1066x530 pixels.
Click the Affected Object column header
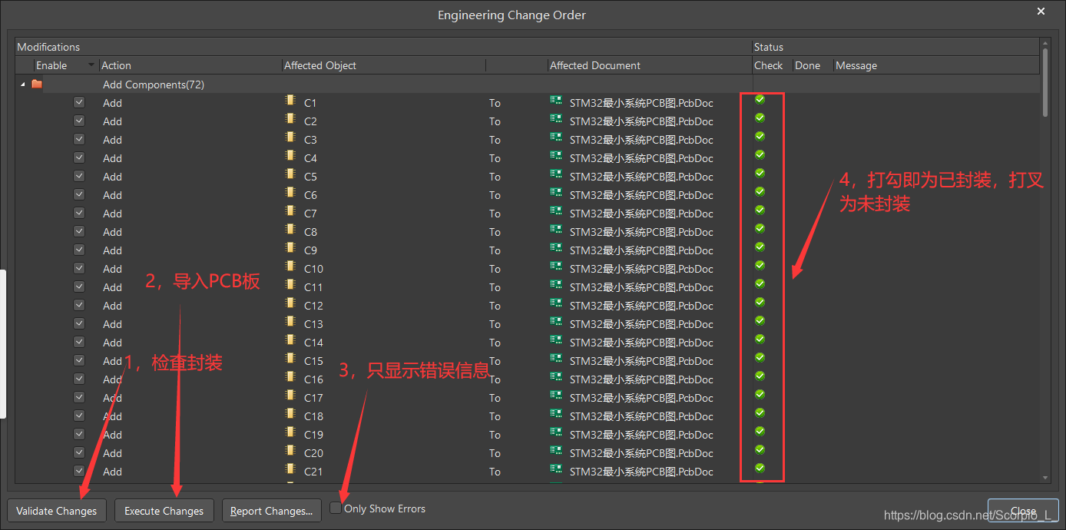click(320, 65)
